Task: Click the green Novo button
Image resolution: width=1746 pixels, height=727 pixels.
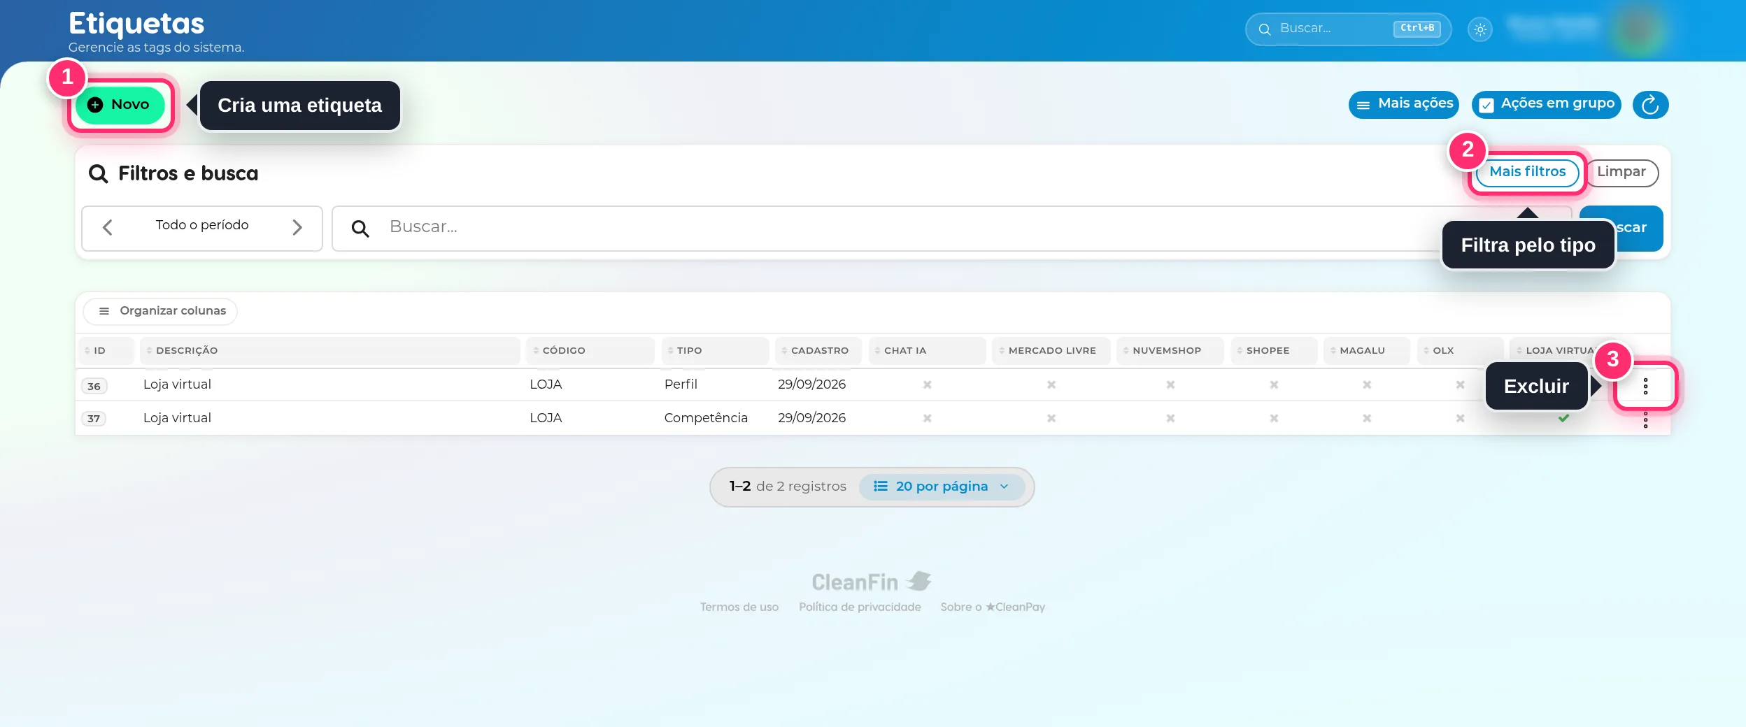Action: (120, 105)
